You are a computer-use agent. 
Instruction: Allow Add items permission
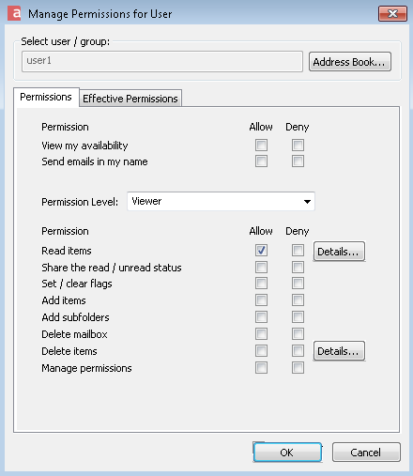click(x=261, y=300)
